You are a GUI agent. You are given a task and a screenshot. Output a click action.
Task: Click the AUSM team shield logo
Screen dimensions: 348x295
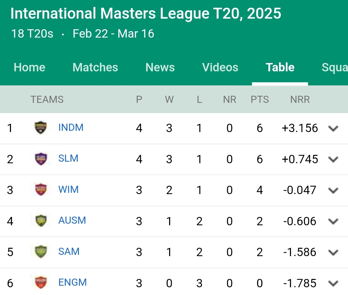[41, 221]
